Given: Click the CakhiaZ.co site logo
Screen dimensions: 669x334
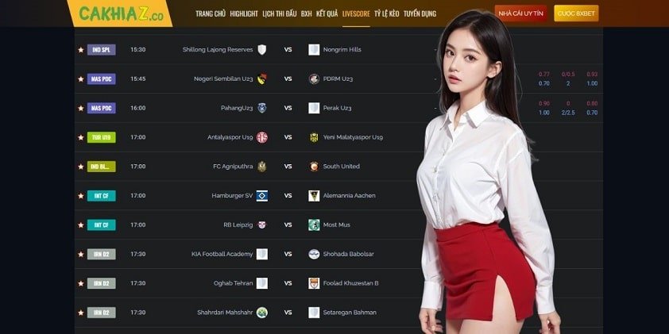Looking at the screenshot, I should pos(122,13).
